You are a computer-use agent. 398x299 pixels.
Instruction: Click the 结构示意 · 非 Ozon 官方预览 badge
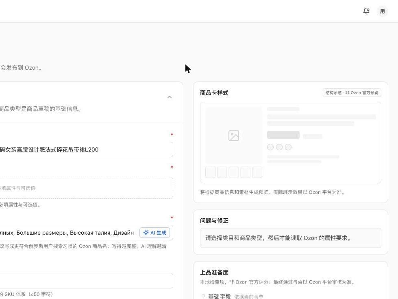352,93
